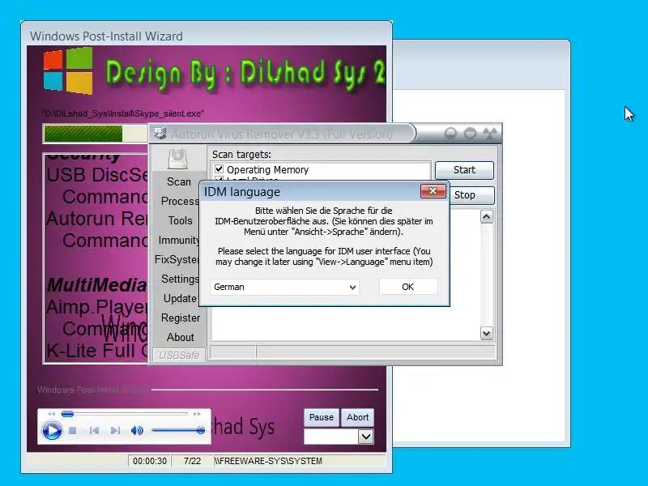Image resolution: width=648 pixels, height=486 pixels.
Task: Mute the media player sound
Action: (137, 431)
